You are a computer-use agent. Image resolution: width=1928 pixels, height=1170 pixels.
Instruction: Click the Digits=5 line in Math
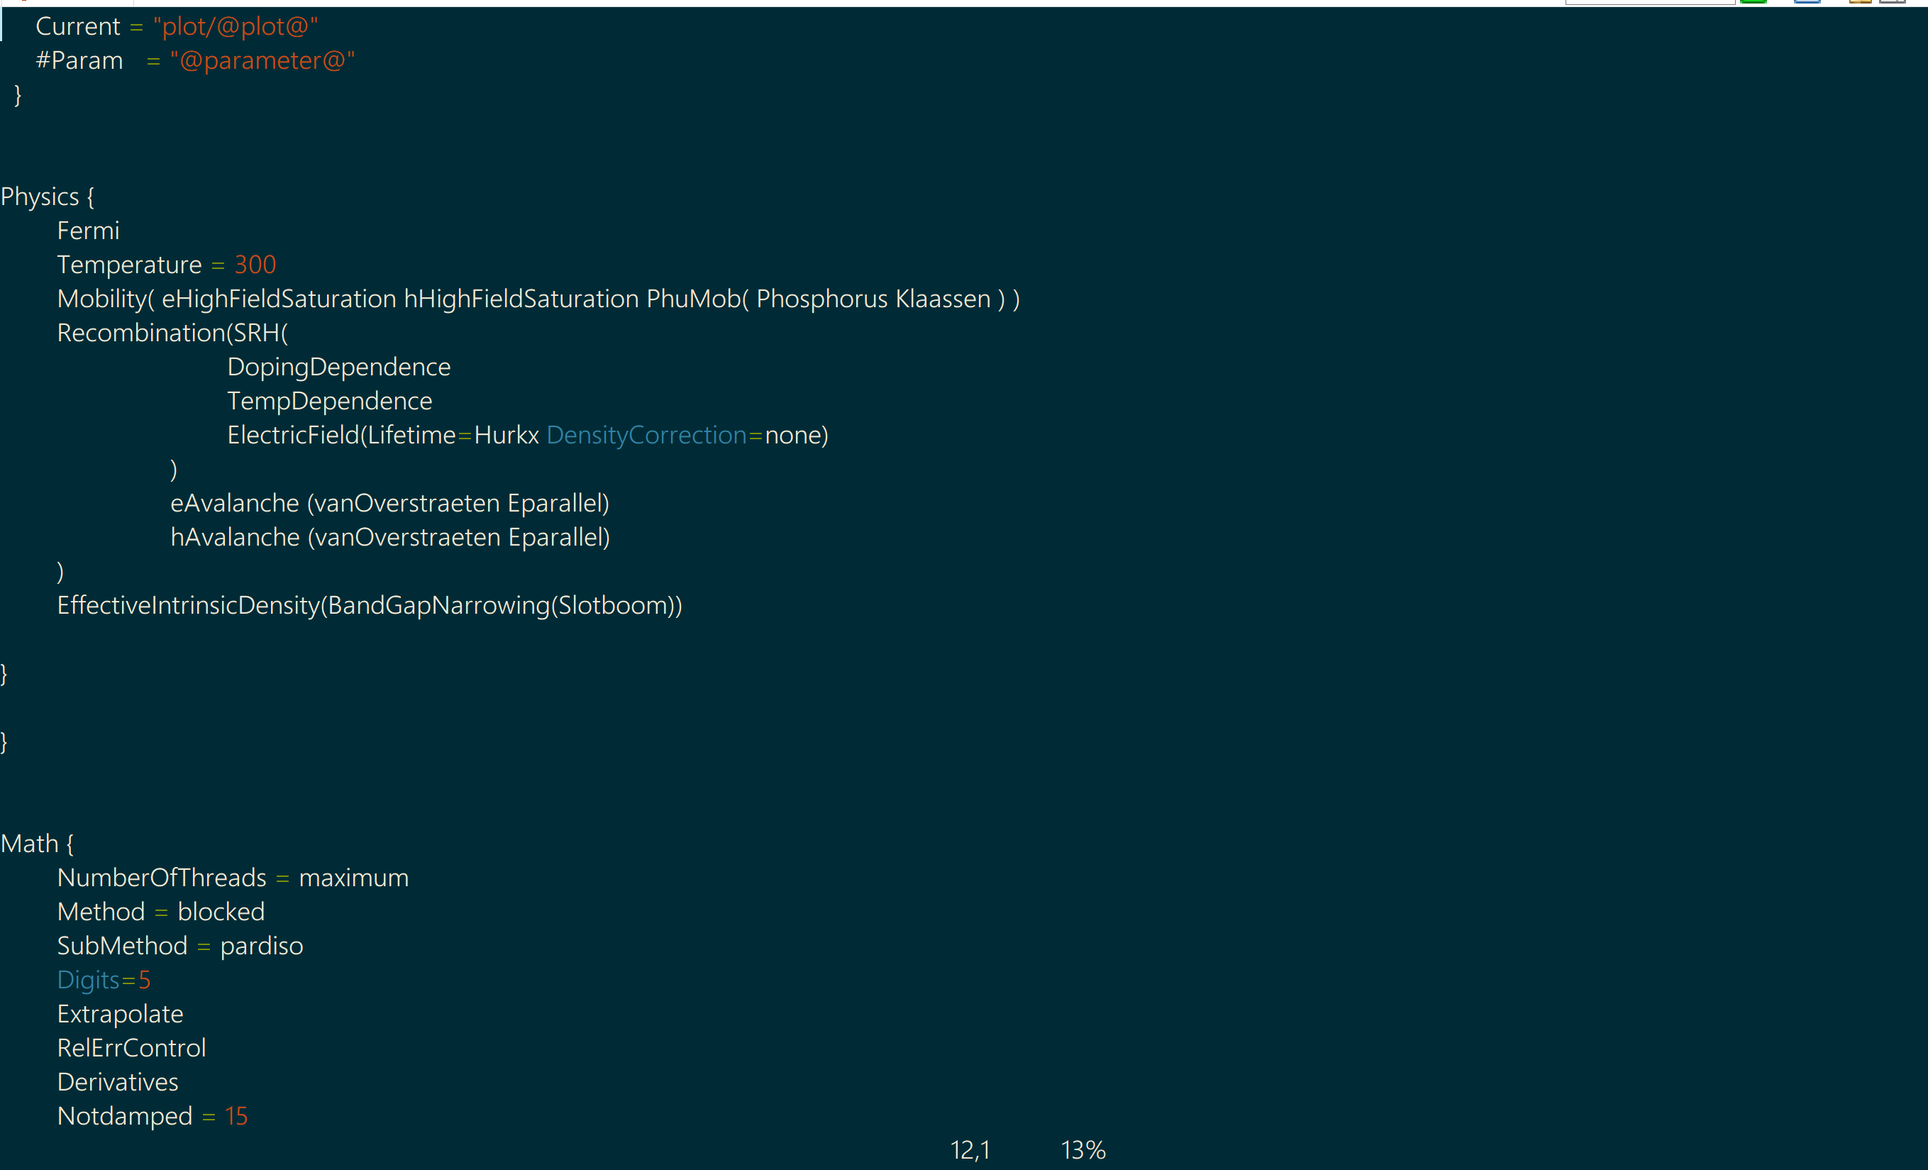(x=104, y=980)
